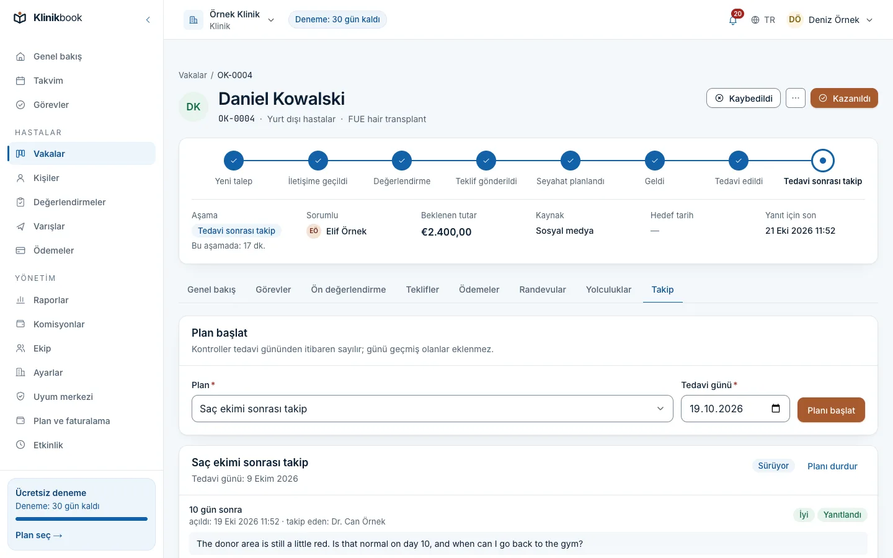
Task: Select the Teklif gönderildi stage step circle
Action: point(486,161)
